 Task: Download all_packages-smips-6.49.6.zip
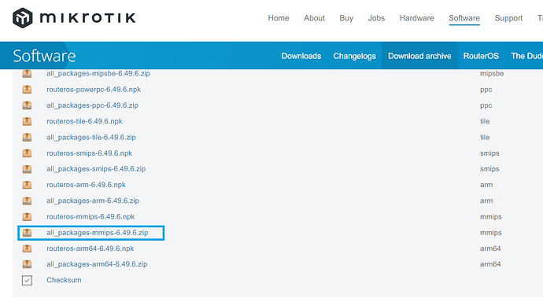coord(96,169)
